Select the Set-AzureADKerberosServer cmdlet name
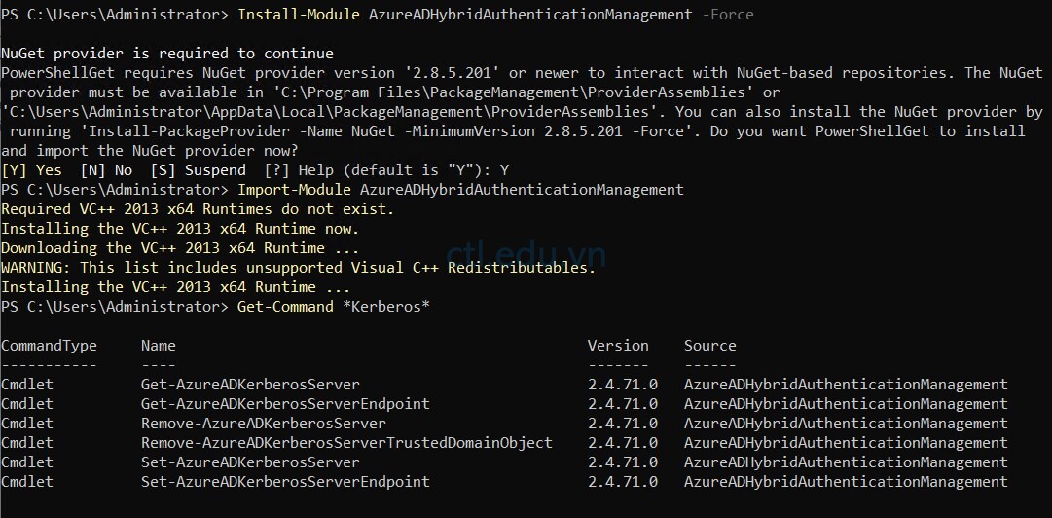 click(250, 462)
